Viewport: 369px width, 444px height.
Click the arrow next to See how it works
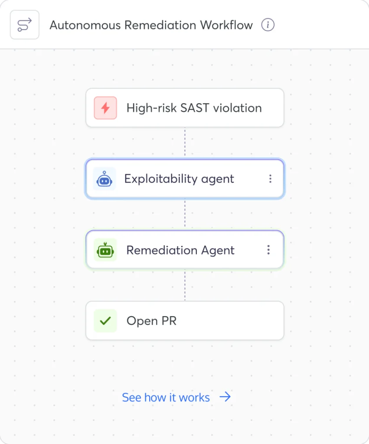tap(225, 397)
